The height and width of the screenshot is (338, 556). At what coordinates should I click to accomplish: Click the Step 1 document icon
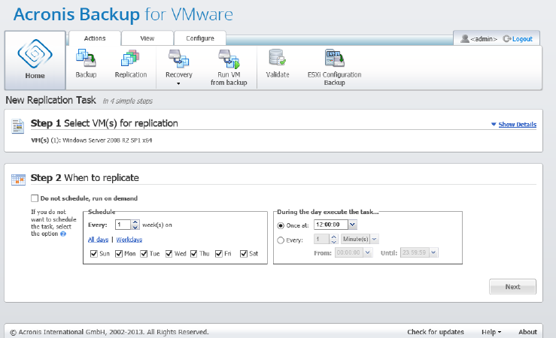pyautogui.click(x=18, y=126)
